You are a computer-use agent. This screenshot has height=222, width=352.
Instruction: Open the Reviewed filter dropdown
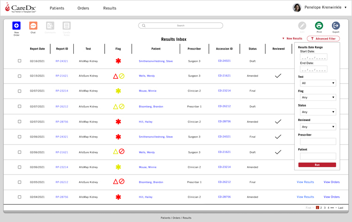[x=318, y=127]
